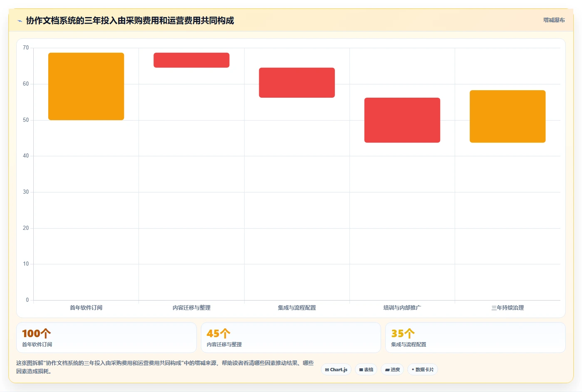Click the 培训与内部推广 axis label
The image size is (582, 392).
(x=402, y=308)
